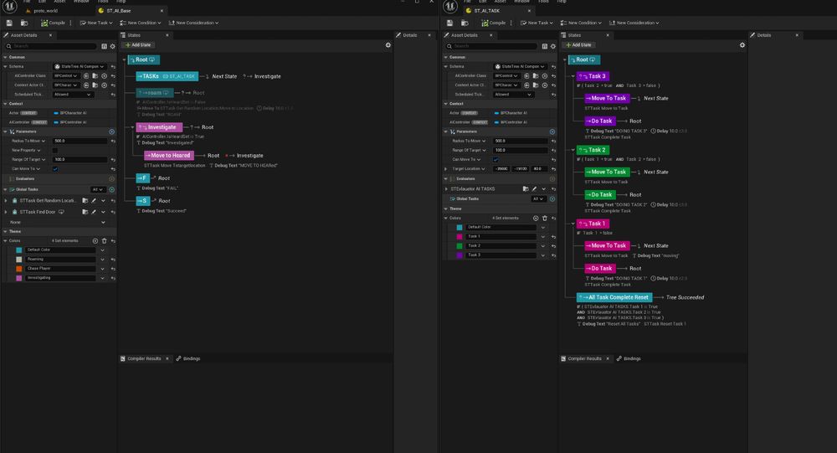Viewport: 837px width, 453px height.
Task: Add a color element in the left Theme section
Action: tap(95, 241)
